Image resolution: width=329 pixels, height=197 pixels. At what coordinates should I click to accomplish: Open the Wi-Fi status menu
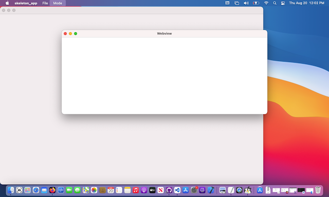[266, 3]
